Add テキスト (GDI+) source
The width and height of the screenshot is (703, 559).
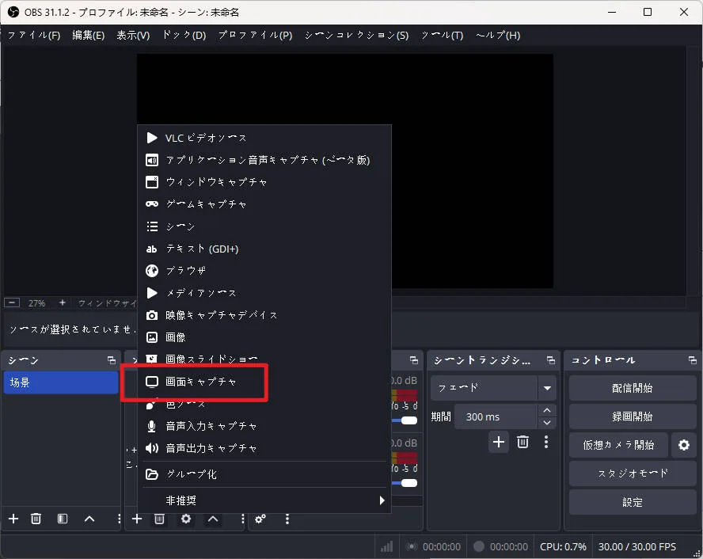[264, 249]
